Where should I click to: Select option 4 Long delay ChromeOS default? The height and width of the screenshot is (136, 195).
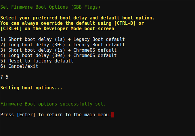pyautogui.click(x=58, y=56)
